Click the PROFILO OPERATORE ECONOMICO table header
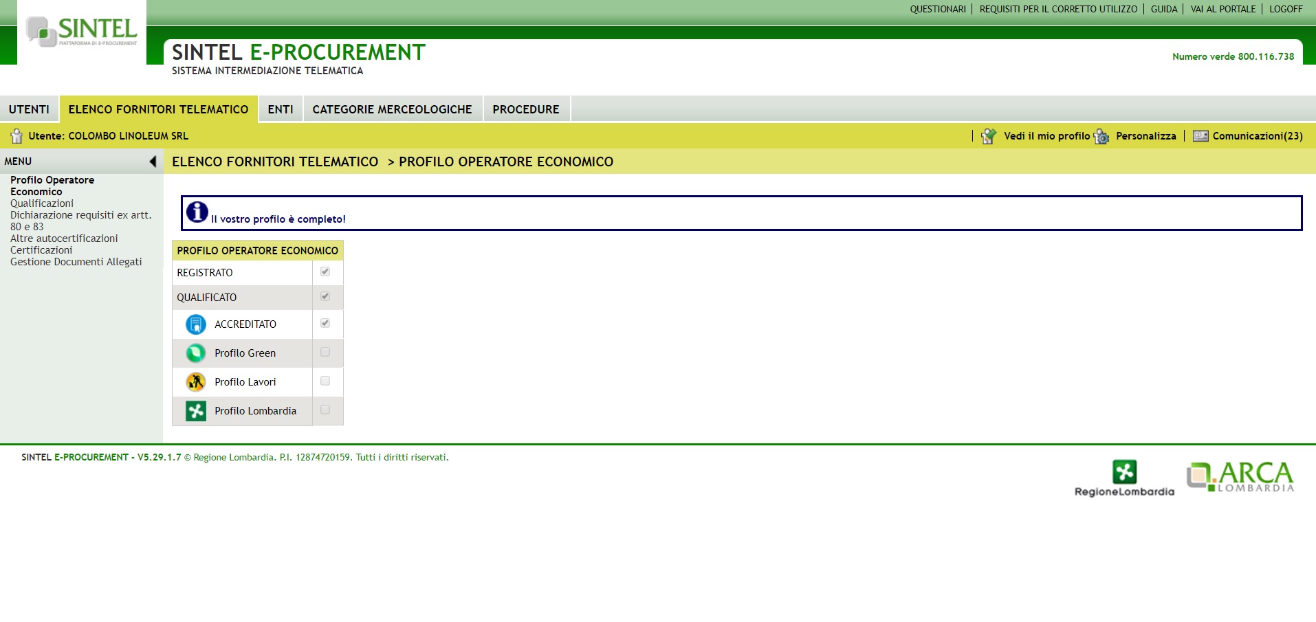1316x622 pixels. (258, 251)
